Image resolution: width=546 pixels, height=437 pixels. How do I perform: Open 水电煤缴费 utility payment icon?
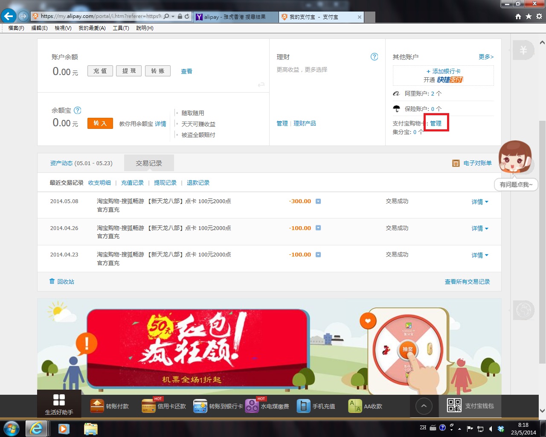(252, 406)
